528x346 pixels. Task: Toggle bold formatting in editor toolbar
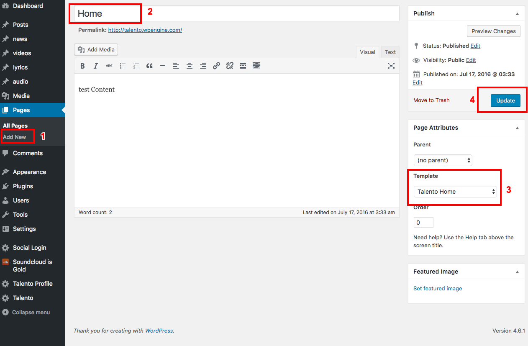[x=82, y=66]
